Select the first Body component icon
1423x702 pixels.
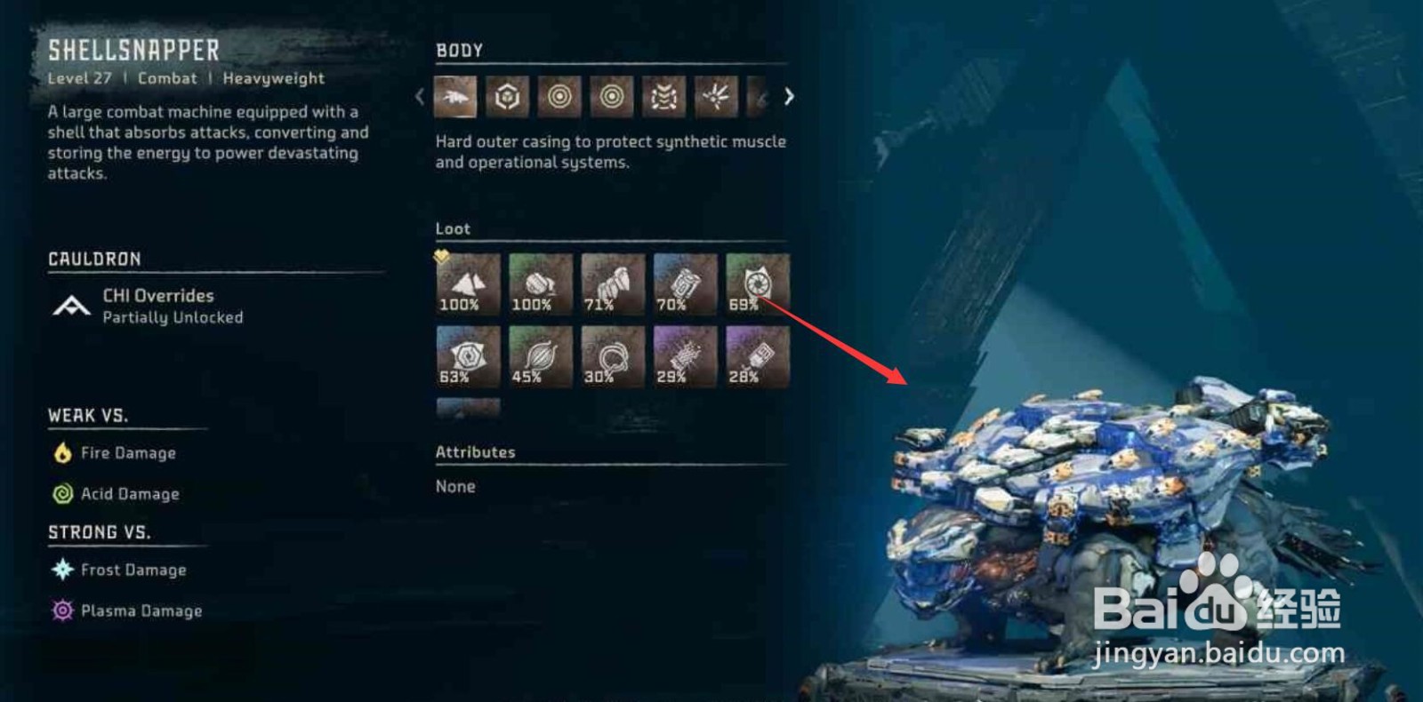click(455, 97)
